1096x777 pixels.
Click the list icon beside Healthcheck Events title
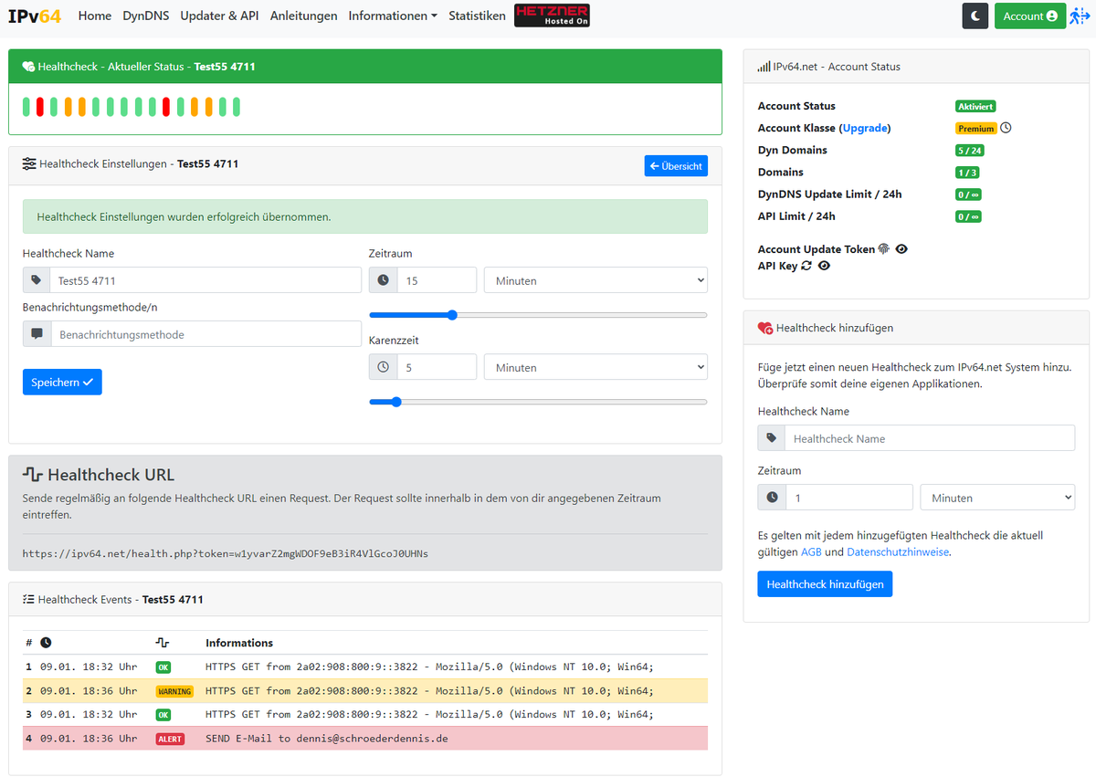pos(28,600)
